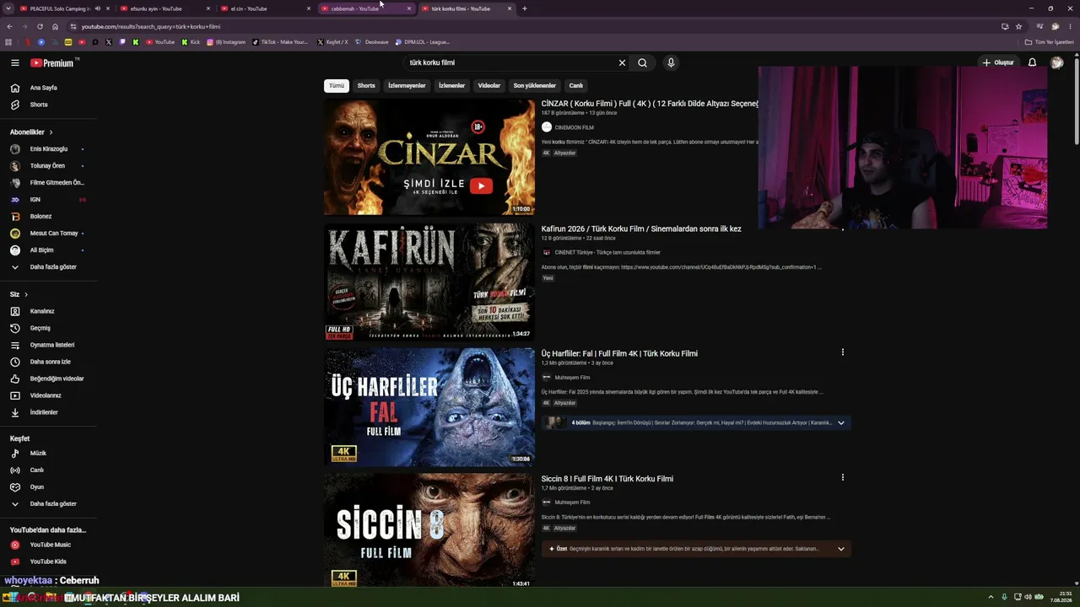Image resolution: width=1080 pixels, height=607 pixels.
Task: Select the Tümü filter chip
Action: click(x=337, y=85)
